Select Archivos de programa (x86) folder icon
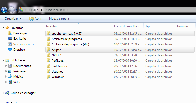This screenshot has height=103, width=196. (48, 44)
